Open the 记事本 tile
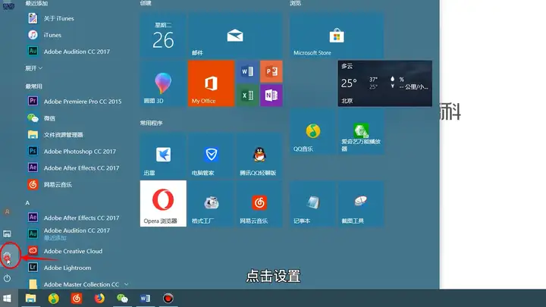Screen dimensions: 546x307 tap(312, 204)
